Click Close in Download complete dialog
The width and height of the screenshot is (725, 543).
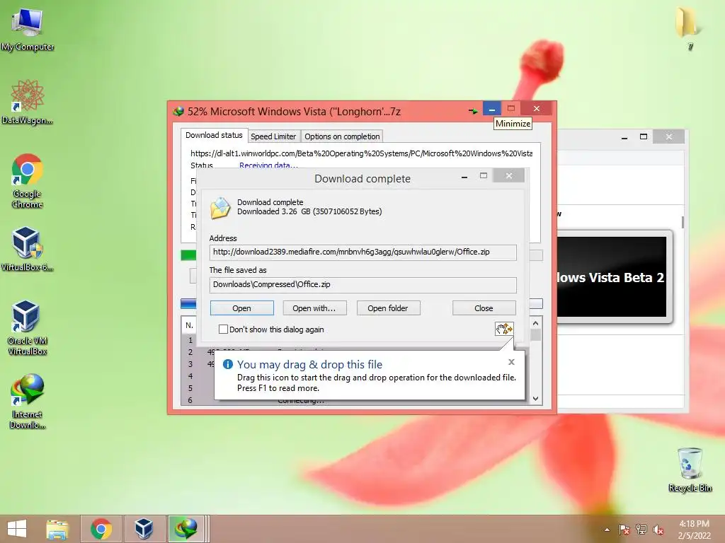click(x=484, y=308)
